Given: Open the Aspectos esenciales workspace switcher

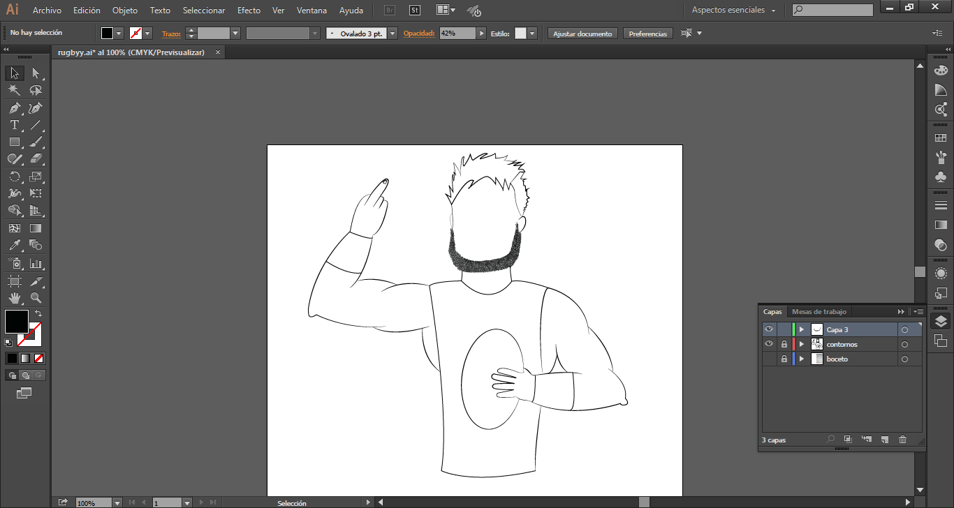Looking at the screenshot, I should pyautogui.click(x=734, y=10).
